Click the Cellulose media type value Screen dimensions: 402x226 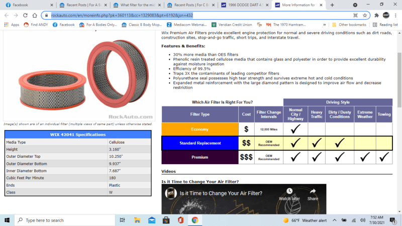117,142
